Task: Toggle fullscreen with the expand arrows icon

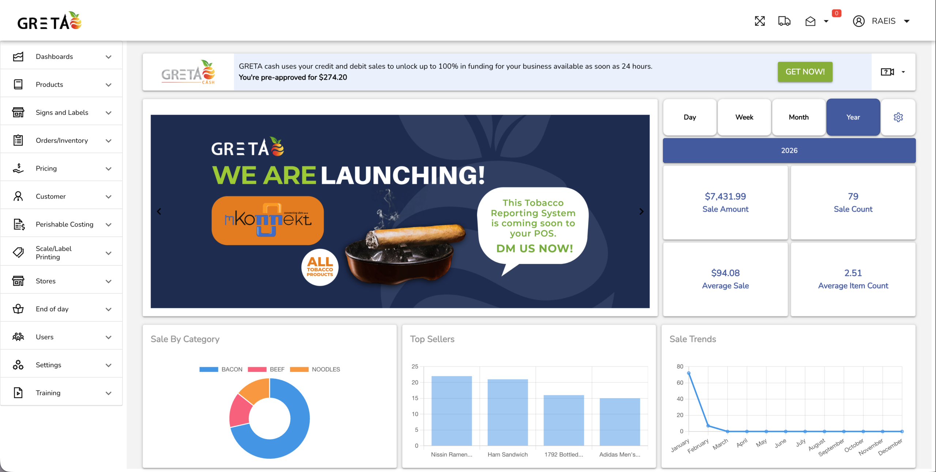Action: coord(760,21)
